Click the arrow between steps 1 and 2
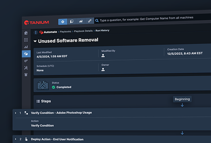This screenshot has width=211, height=143. click(x=182, y=133)
